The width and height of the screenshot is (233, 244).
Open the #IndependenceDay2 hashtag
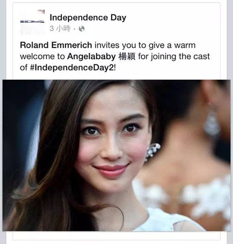tap(72, 68)
